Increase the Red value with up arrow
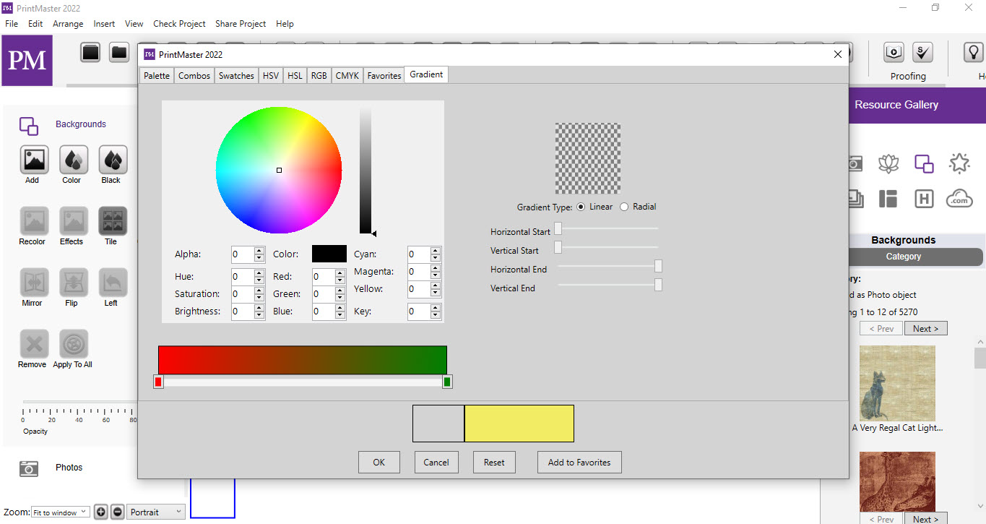The width and height of the screenshot is (986, 524). pyautogui.click(x=340, y=273)
